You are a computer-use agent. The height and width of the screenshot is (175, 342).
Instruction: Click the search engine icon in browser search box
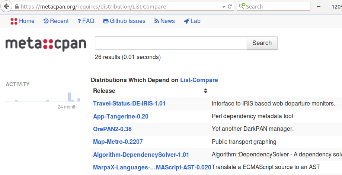coord(242,6)
